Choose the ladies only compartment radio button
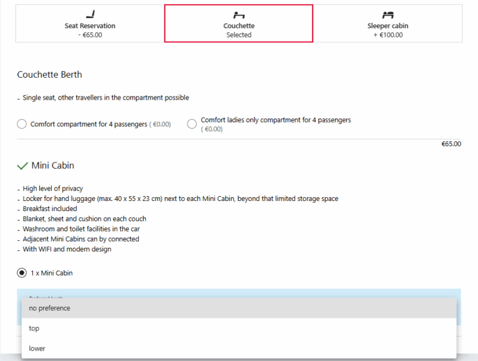This screenshot has height=361, width=478. pyautogui.click(x=192, y=124)
